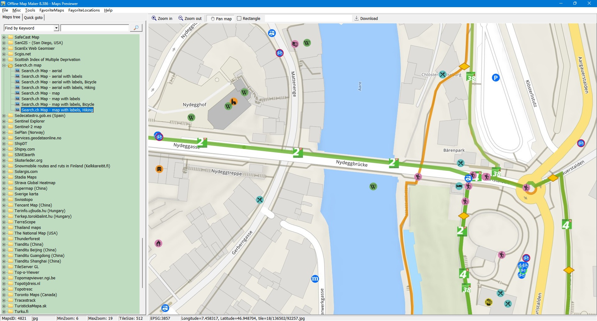Click the hiking icon on Nydeggbrücke east end
Image resolution: width=597 pixels, height=321 pixels.
pyautogui.click(x=418, y=177)
